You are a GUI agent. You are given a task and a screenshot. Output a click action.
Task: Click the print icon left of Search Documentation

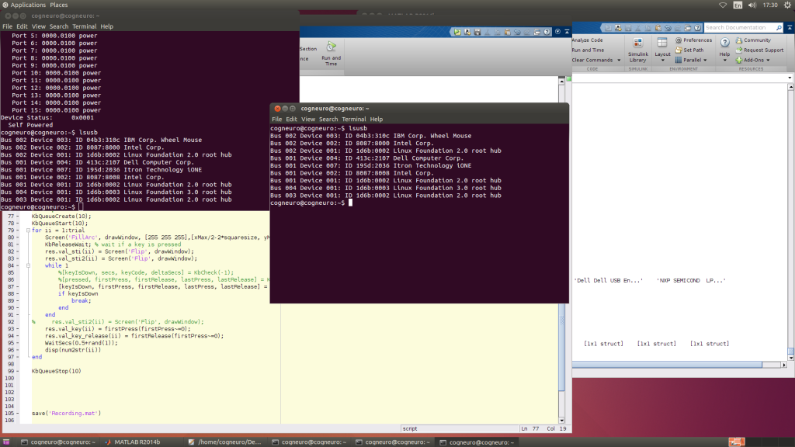(688, 28)
